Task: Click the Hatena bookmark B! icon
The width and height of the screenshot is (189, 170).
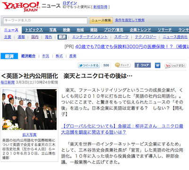Action: [158, 65]
